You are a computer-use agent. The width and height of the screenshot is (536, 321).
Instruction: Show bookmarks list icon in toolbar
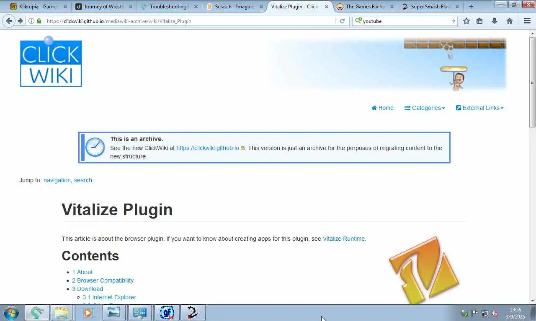[x=480, y=21]
